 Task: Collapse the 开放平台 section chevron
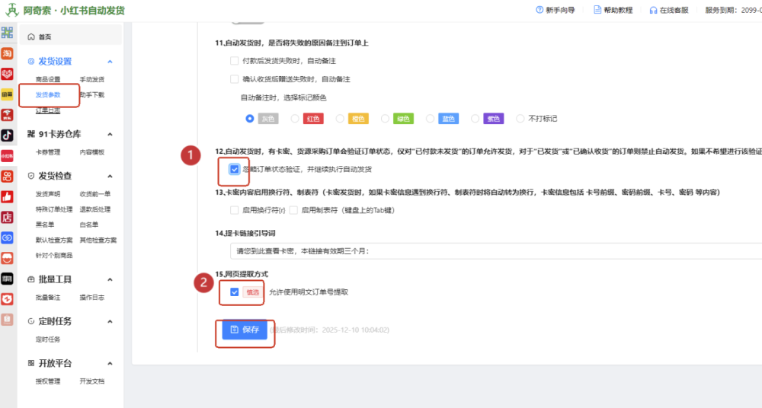[110, 363]
